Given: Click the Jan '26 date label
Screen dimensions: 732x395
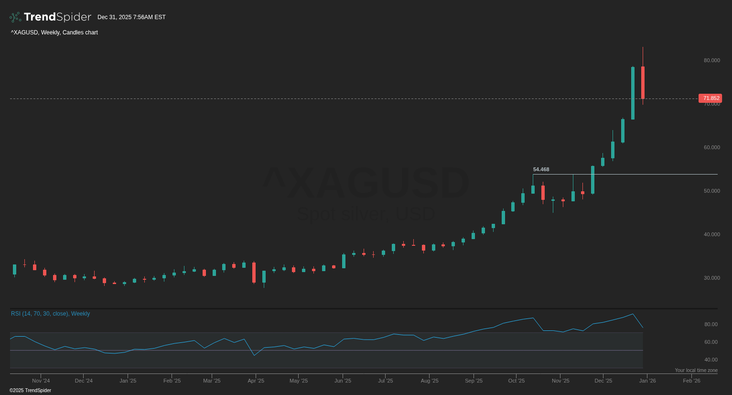Looking at the screenshot, I should (x=647, y=381).
